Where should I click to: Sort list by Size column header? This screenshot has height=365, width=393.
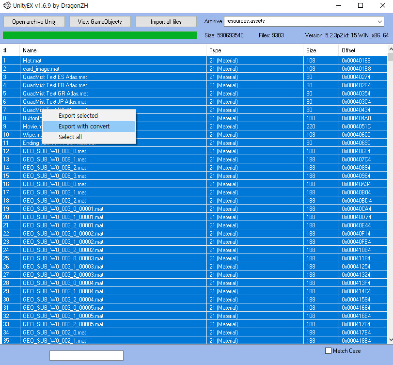tap(321, 50)
